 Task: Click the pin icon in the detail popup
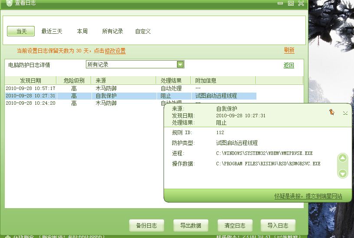pos(331,112)
